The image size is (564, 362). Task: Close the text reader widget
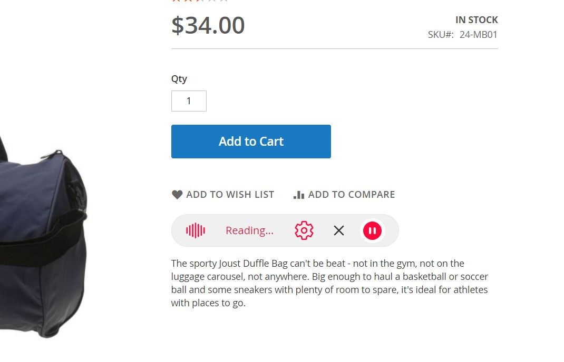point(339,230)
